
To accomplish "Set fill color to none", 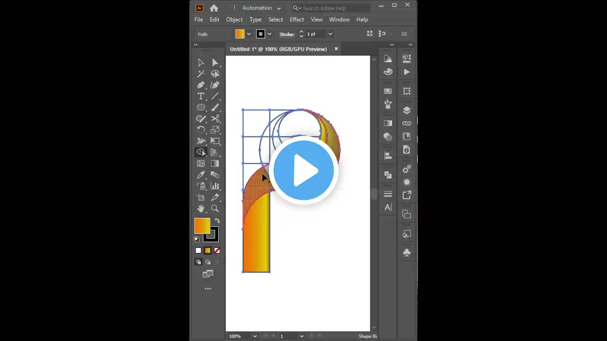I will (x=217, y=250).
